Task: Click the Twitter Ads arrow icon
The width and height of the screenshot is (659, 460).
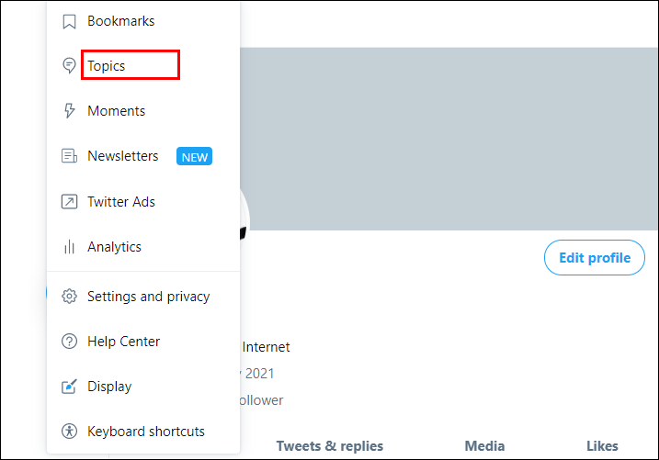Action: click(69, 202)
